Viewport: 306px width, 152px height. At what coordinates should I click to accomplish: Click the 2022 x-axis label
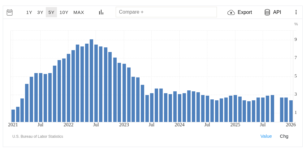coord(68,125)
